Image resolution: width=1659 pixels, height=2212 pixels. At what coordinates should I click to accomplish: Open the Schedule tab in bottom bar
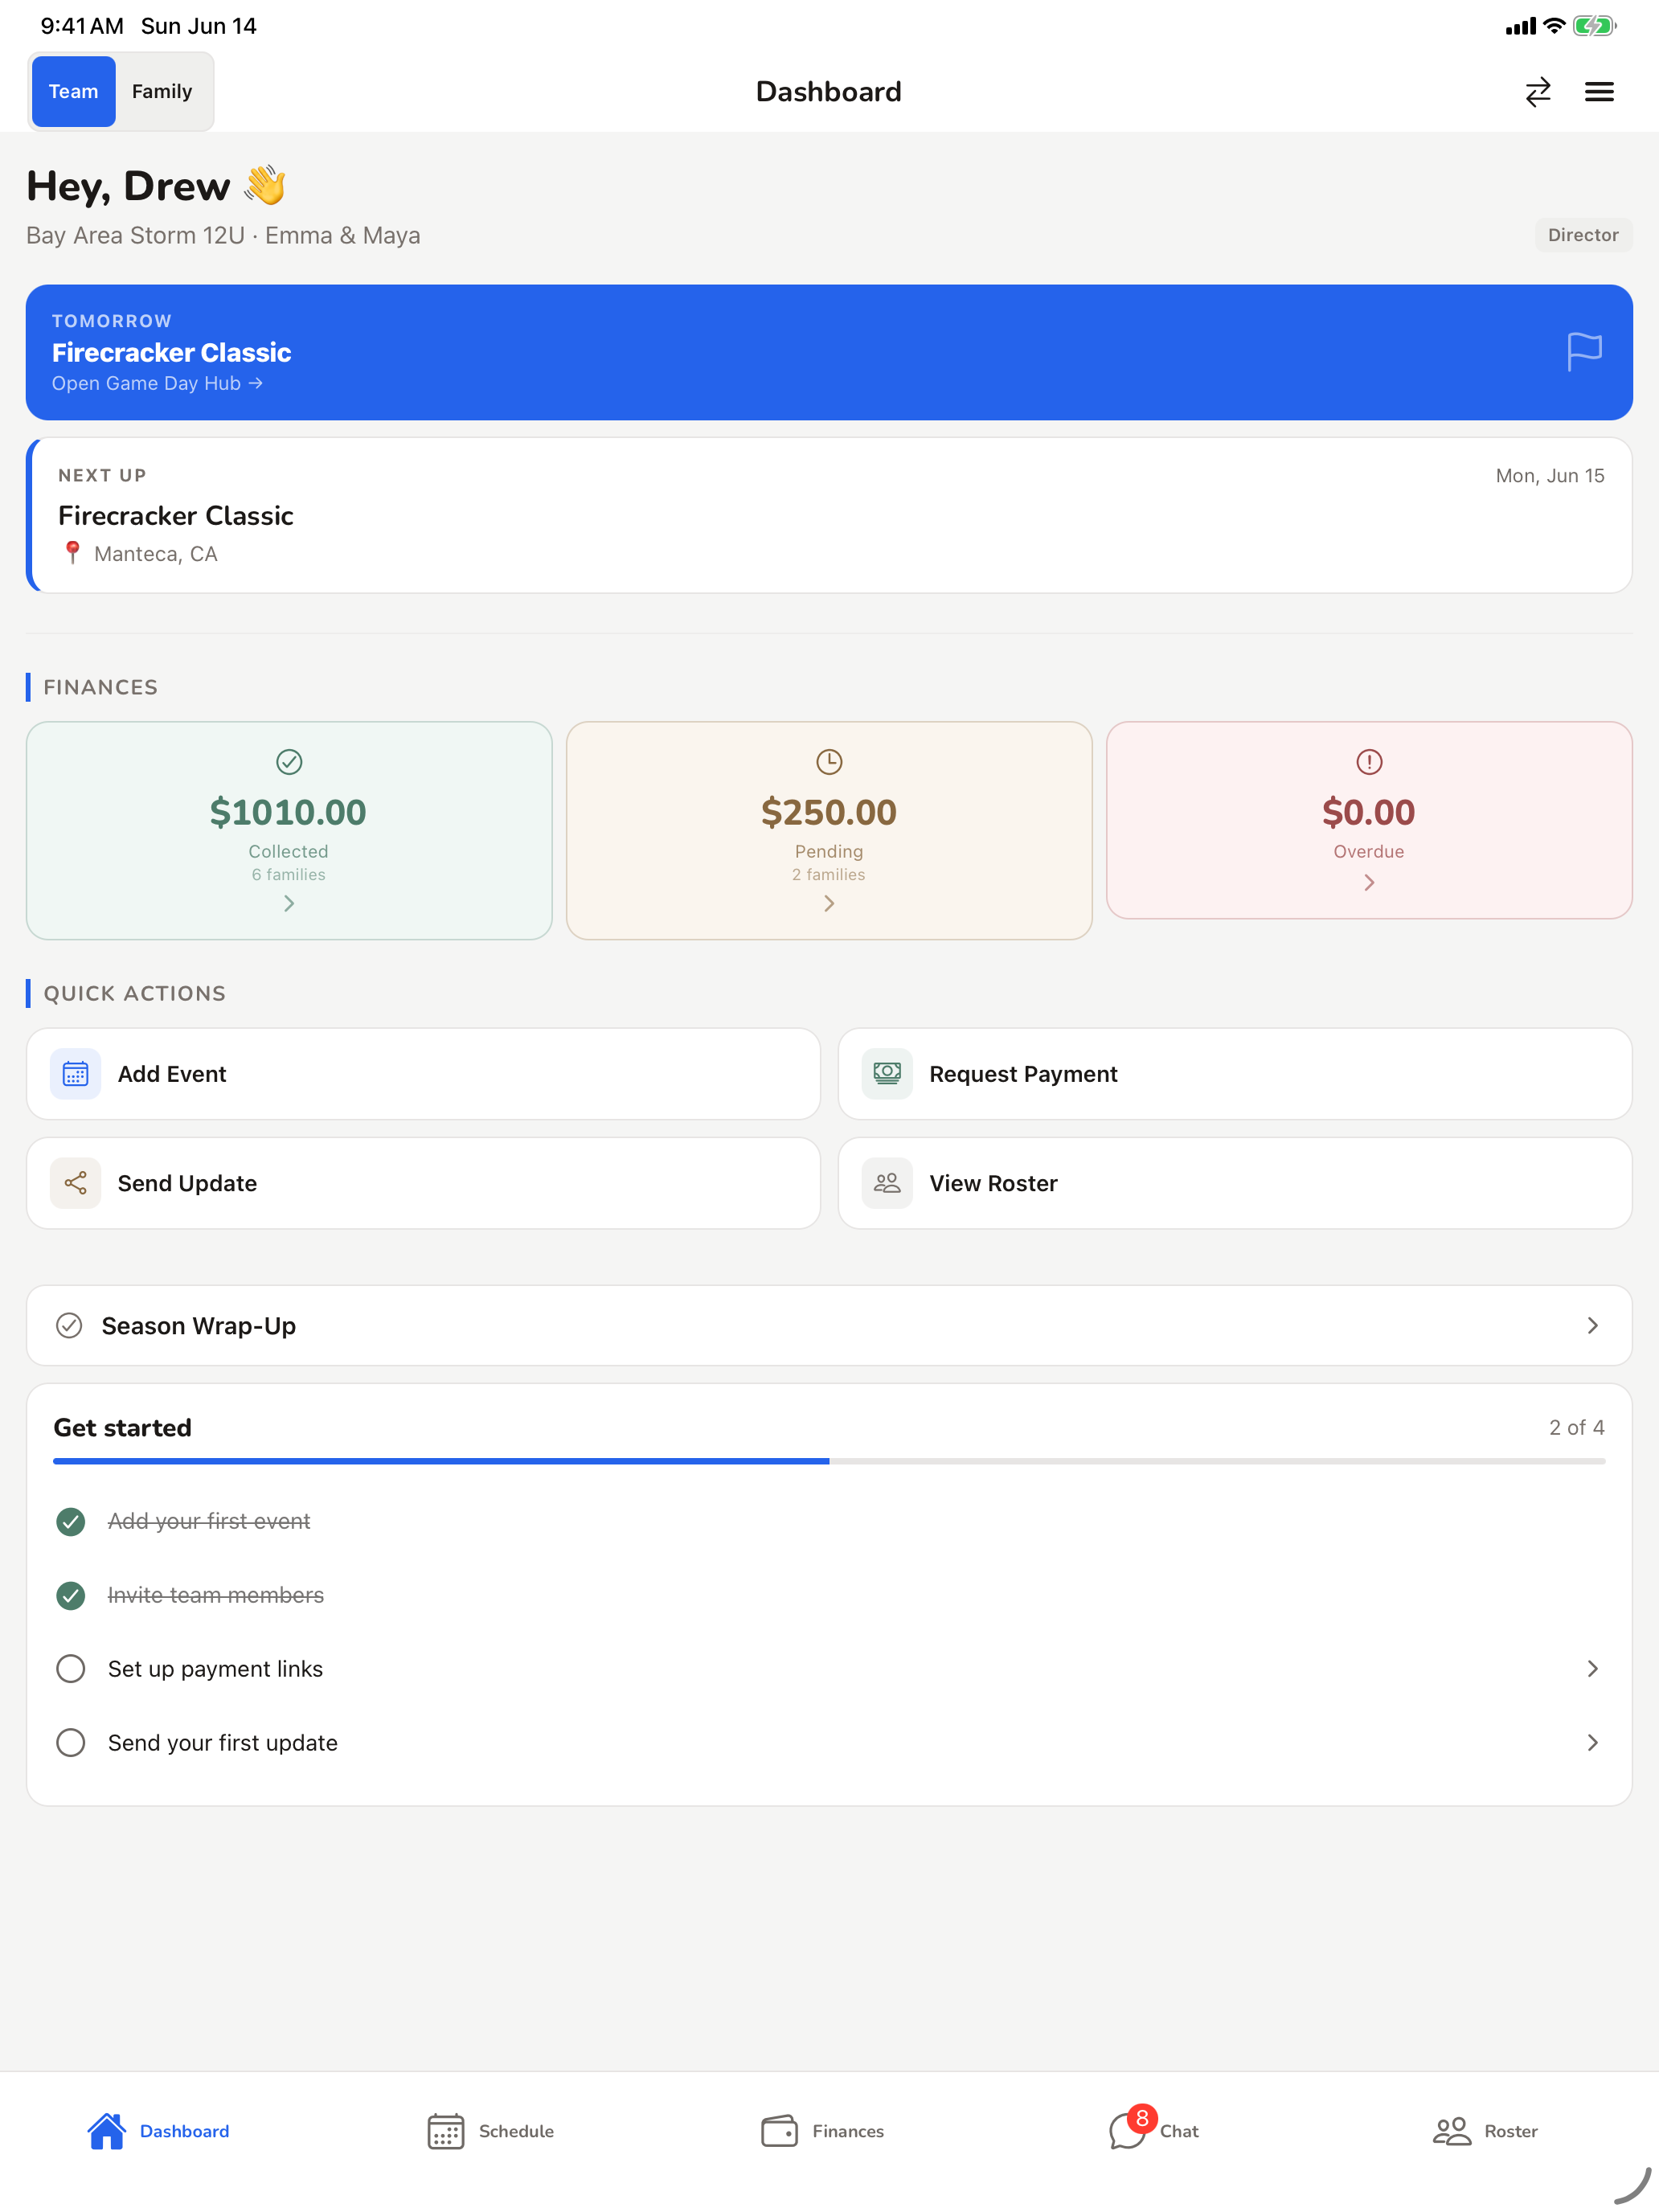(490, 2130)
